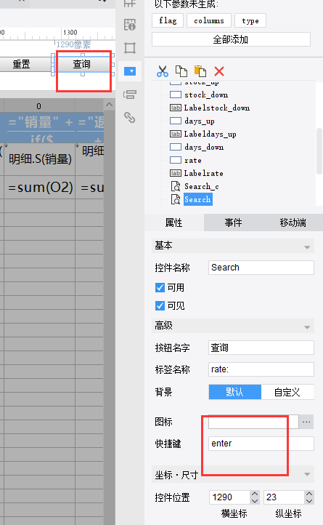Click the type parameter button
Screen dimensions: 323x525
pos(250,21)
